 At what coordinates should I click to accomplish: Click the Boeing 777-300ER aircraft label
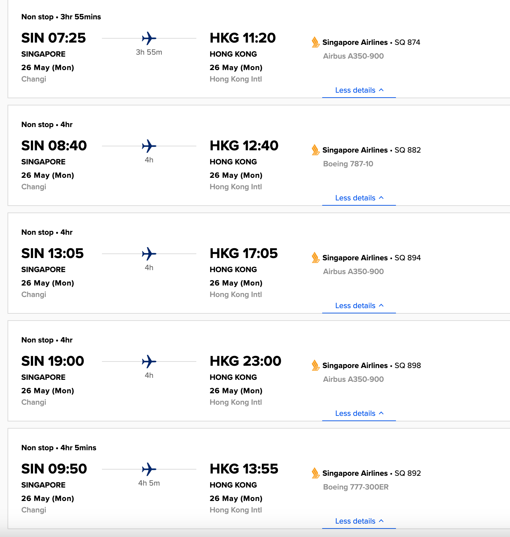point(356,487)
